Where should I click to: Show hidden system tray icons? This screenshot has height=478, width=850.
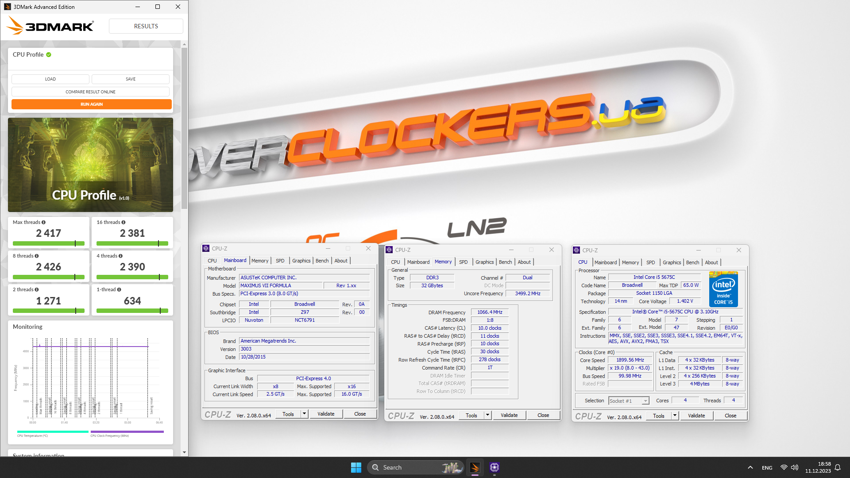pyautogui.click(x=750, y=467)
